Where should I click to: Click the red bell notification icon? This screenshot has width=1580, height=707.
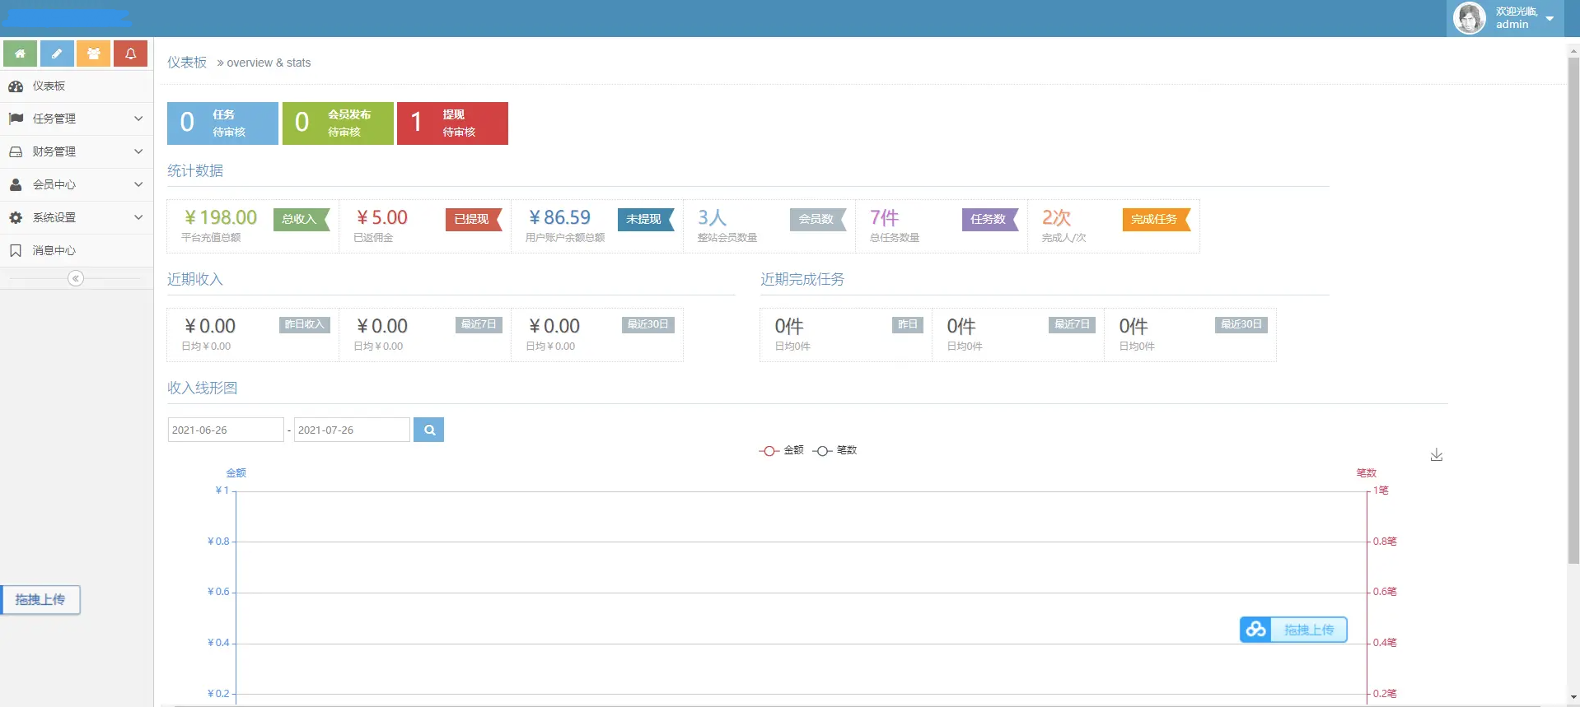(x=130, y=53)
